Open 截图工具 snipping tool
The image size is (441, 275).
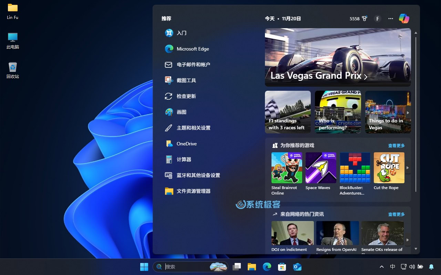[186, 80]
